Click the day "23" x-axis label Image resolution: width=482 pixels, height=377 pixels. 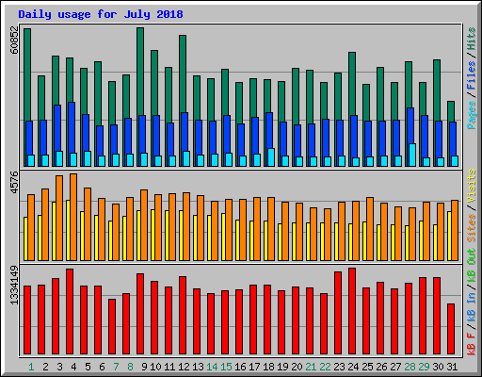(339, 367)
